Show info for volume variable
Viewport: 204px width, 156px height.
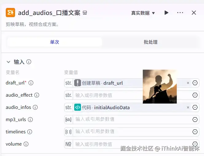tap(26, 144)
